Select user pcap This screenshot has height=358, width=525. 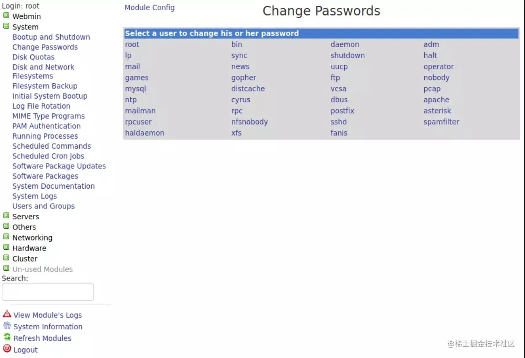[432, 89]
